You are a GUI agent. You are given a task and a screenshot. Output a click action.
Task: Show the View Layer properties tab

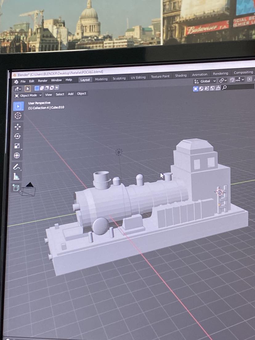201,88
